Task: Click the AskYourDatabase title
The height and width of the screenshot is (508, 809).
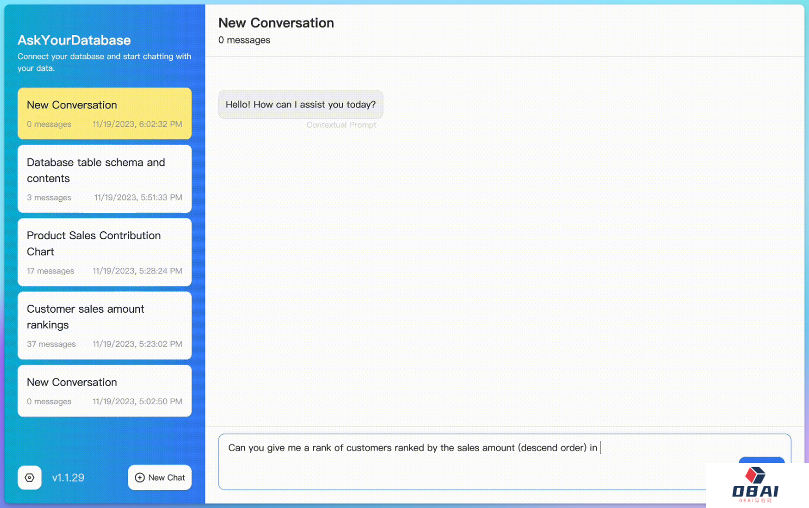Action: [74, 40]
